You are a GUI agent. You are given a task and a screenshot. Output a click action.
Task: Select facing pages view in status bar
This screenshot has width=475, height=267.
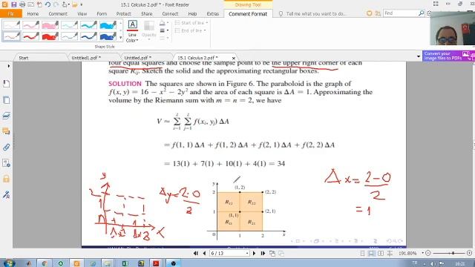(x=381, y=253)
